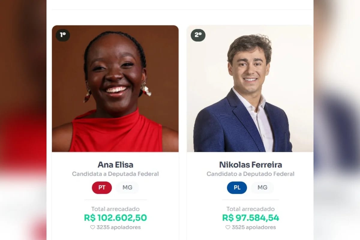This screenshot has height=240, width=360.
Task: Click the R$ 97.584,54 total amount
Action: click(251, 218)
